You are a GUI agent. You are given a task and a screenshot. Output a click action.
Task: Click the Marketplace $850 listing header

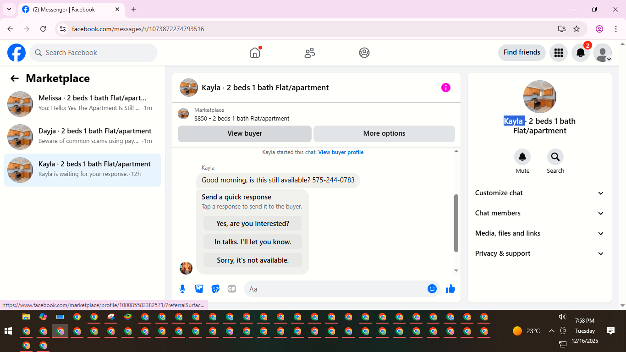316,114
